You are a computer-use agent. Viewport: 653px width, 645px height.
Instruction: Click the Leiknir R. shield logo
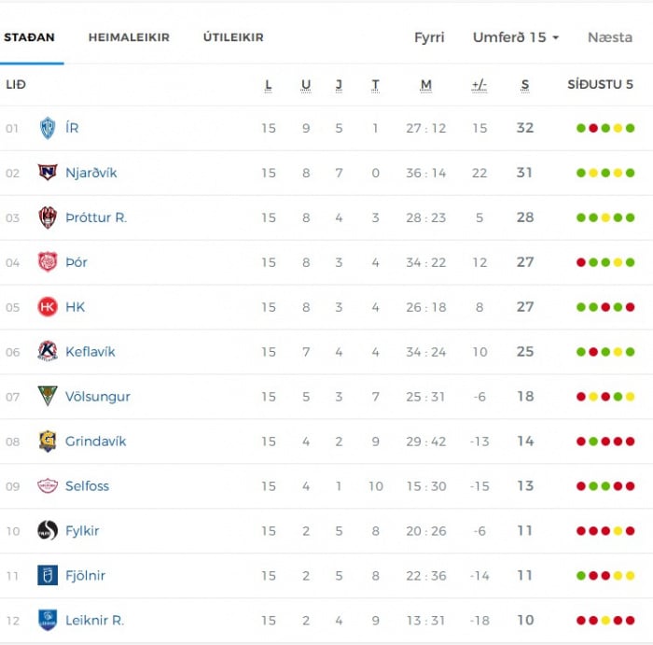48,621
